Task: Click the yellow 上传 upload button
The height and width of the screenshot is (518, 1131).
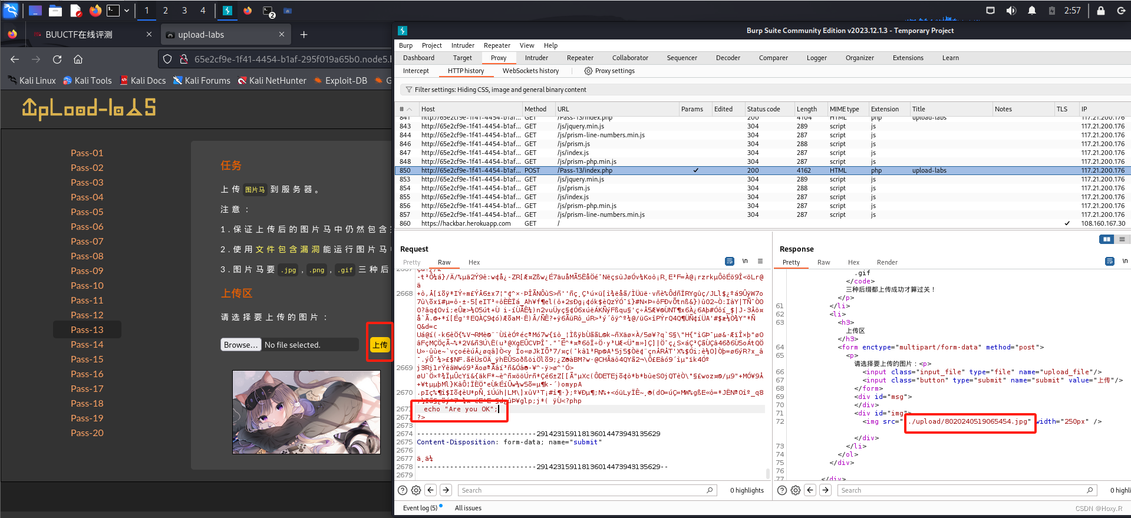Action: point(380,345)
